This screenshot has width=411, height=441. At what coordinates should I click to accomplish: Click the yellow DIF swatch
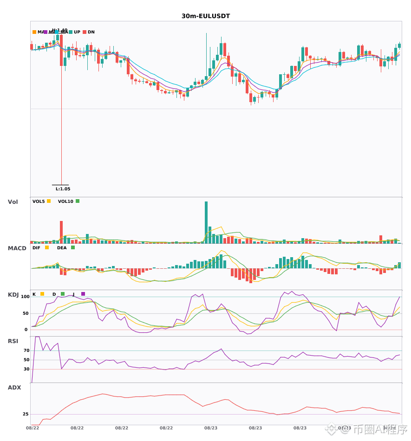coord(47,247)
